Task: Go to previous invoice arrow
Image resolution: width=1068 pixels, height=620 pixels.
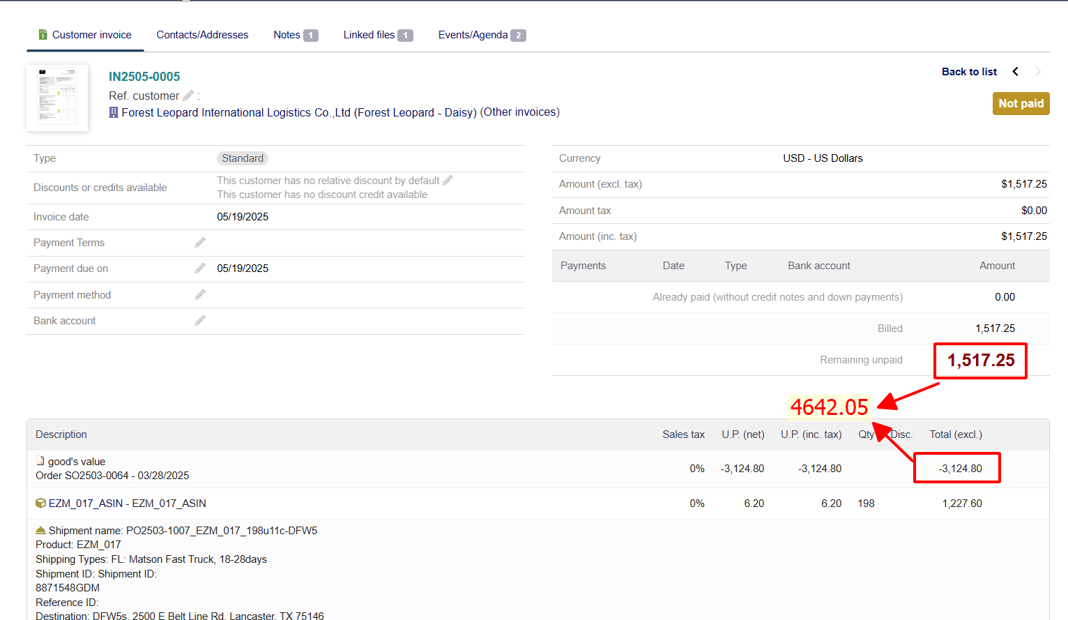Action: click(1016, 71)
